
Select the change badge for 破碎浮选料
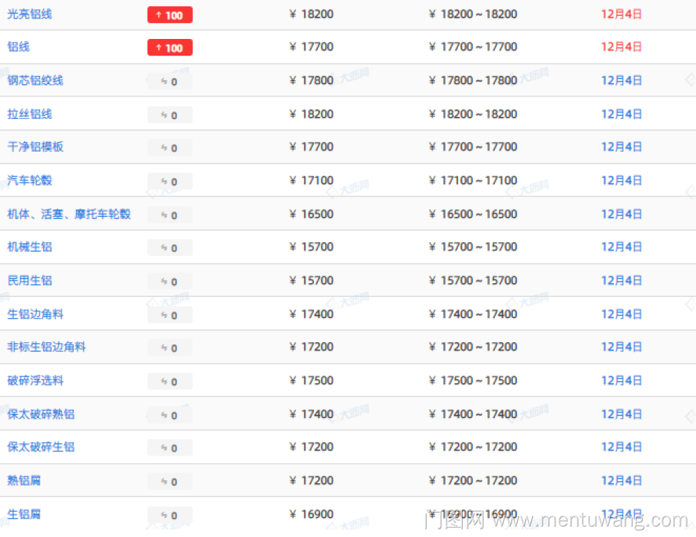pos(170,381)
